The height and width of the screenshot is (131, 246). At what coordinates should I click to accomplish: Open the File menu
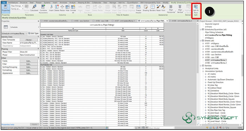4,2
